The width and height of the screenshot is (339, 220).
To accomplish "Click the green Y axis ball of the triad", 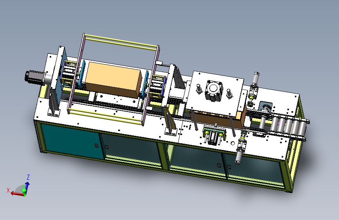I will 24,191.
